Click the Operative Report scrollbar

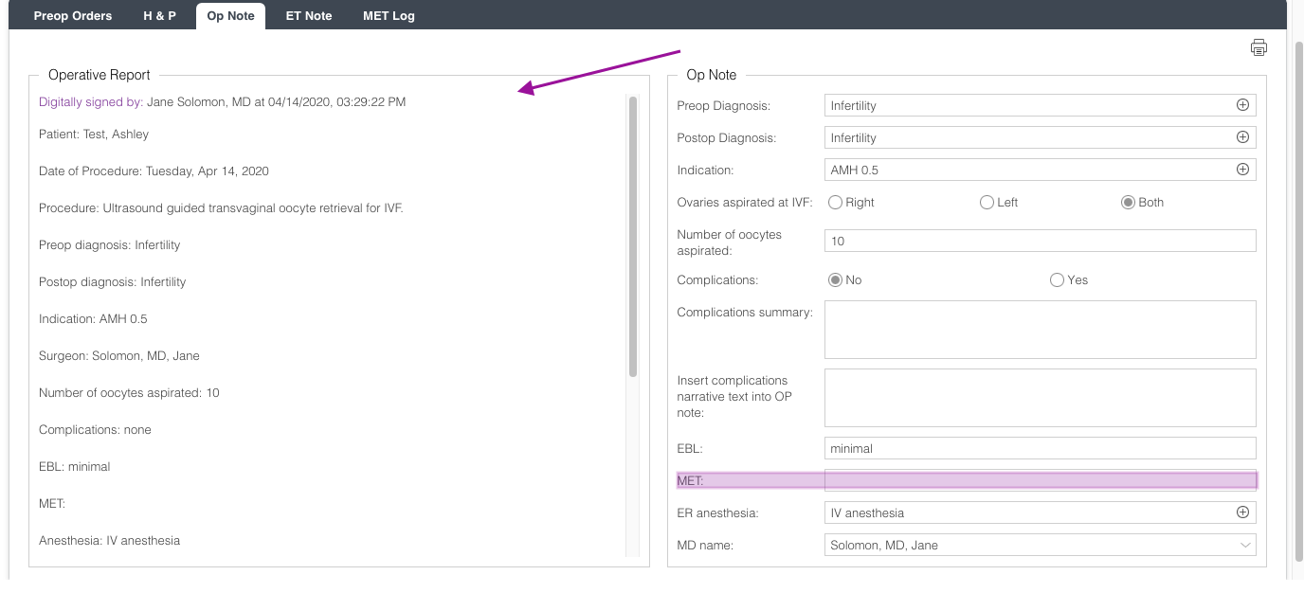(x=632, y=237)
